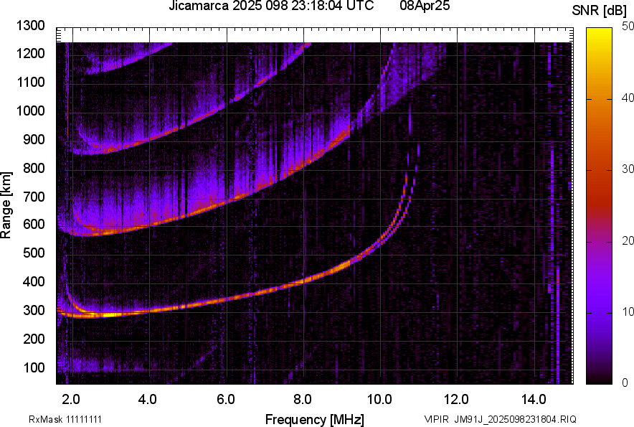Image resolution: width=634 pixels, height=427 pixels.
Task: Click range tick label '500'
Action: pos(34,253)
